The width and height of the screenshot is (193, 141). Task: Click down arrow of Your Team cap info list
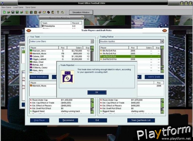pos(92,112)
